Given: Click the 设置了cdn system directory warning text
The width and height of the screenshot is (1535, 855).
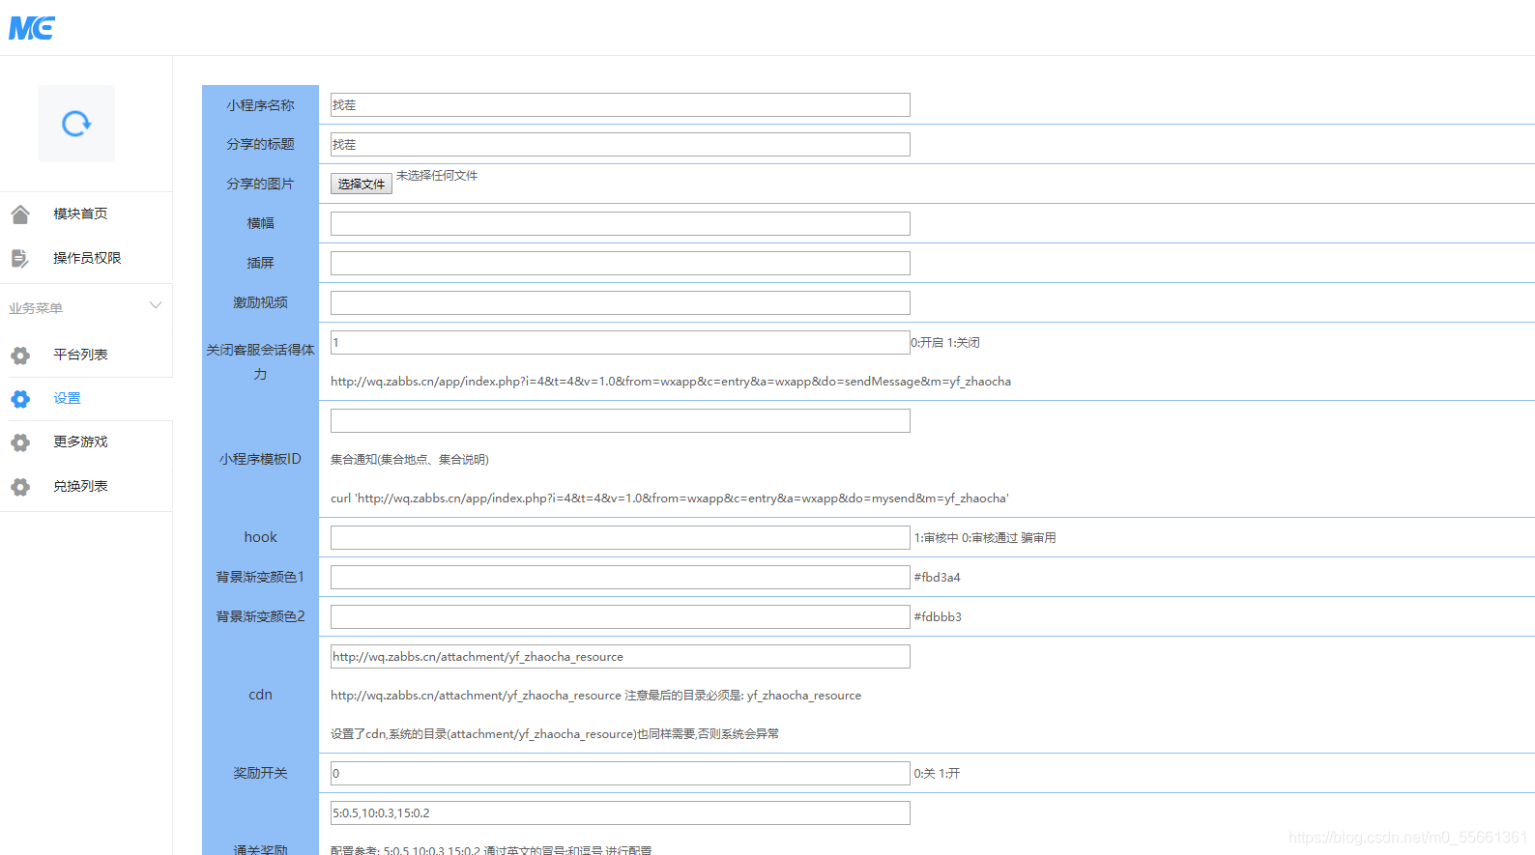Looking at the screenshot, I should click(x=555, y=734).
